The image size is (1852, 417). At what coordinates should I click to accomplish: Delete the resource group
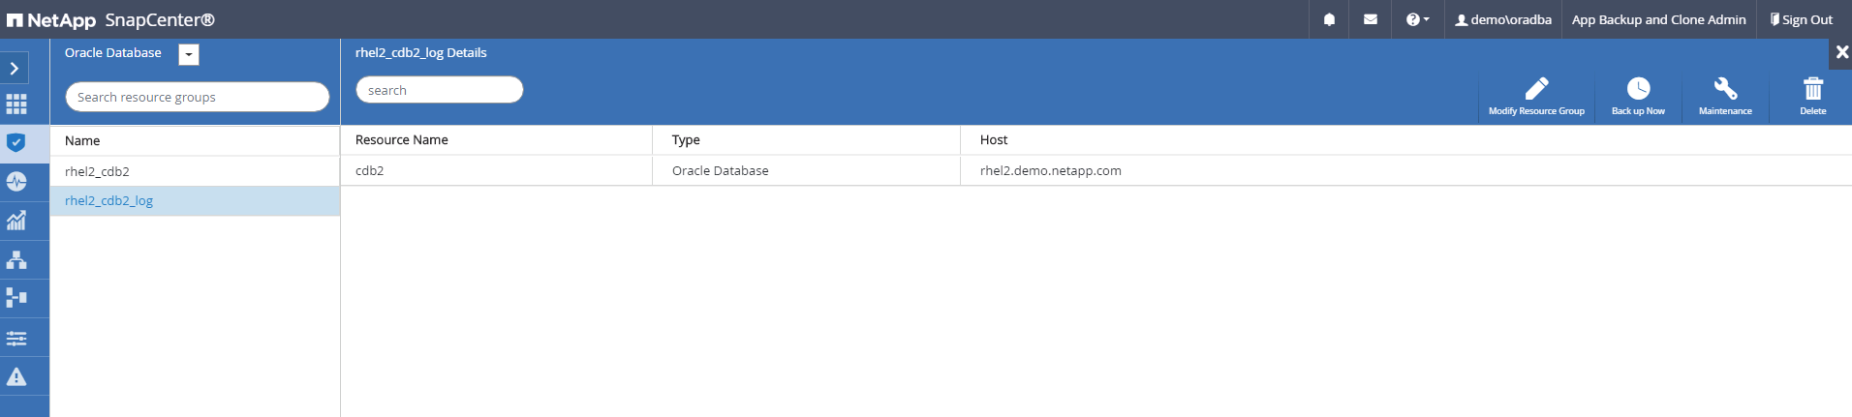1812,97
